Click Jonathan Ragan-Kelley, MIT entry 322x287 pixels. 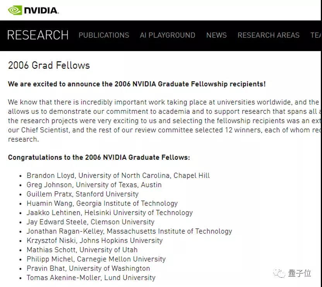coord(129,231)
